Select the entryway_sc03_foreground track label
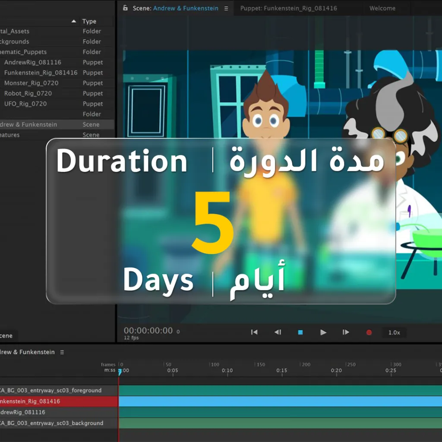The image size is (442, 442). click(x=59, y=390)
